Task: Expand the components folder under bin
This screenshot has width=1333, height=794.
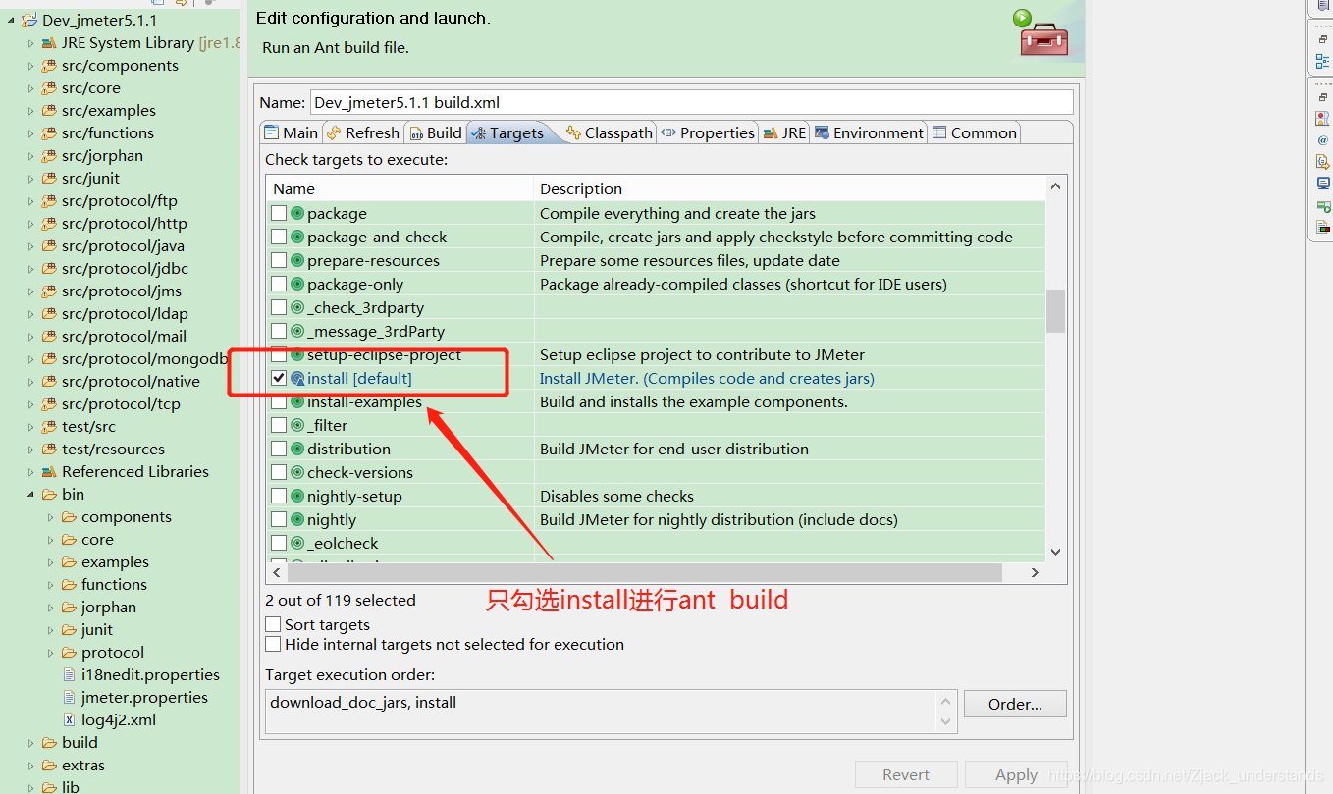Action: 51,517
